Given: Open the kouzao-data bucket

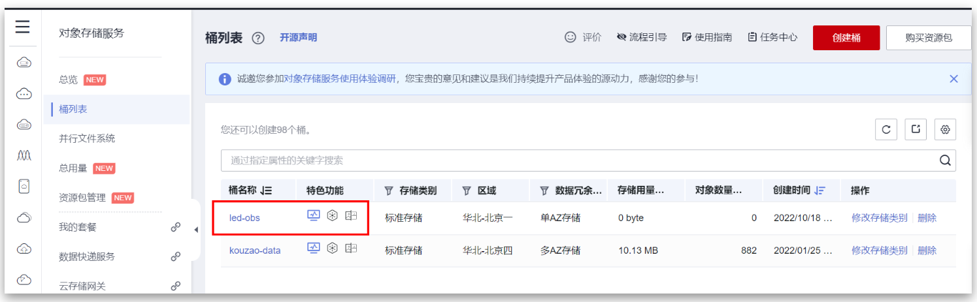Looking at the screenshot, I should [x=255, y=250].
